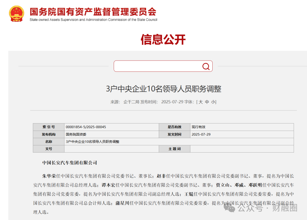The image size is (307, 220).
Task: Click the date in the 发文时间 row
Action: pos(201,134)
